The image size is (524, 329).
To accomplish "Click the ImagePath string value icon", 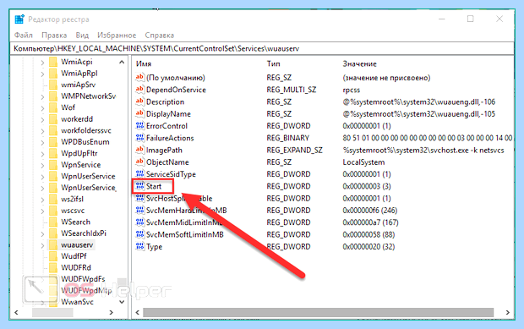I will 139,151.
